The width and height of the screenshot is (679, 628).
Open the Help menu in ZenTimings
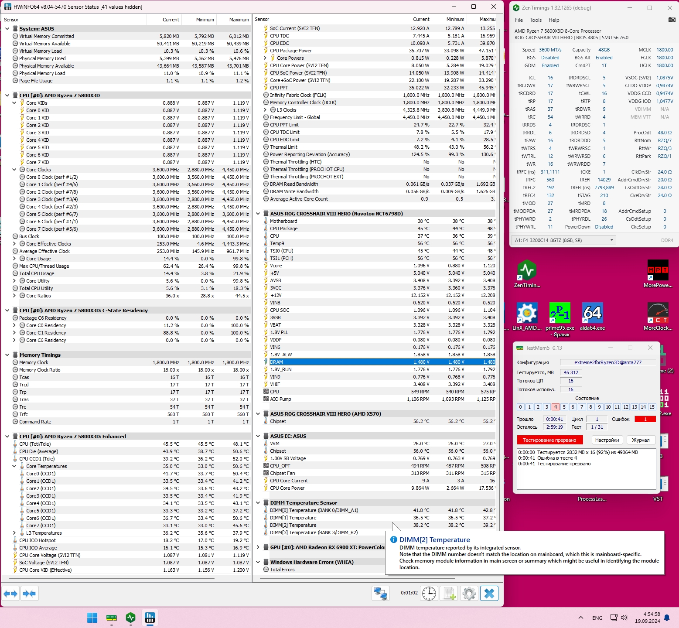pyautogui.click(x=554, y=20)
